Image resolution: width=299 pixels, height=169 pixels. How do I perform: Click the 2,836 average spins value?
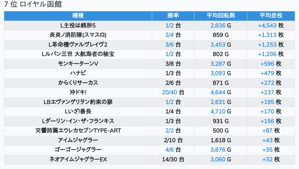[218, 25]
